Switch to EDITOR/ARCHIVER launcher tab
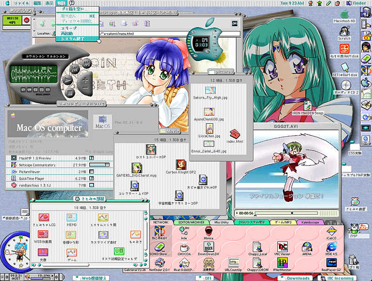This screenshot has width=372, height=281. tap(191, 222)
